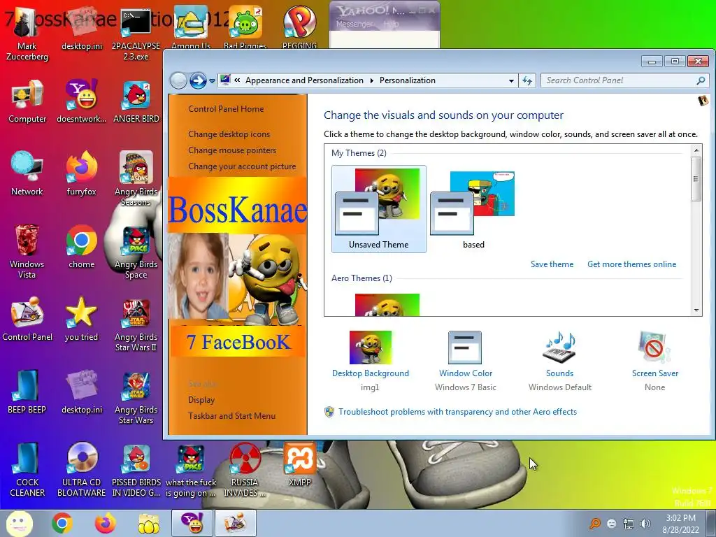Select the Windows Vista recycle bin icon
Viewport: 716px width, 537px height.
click(27, 251)
